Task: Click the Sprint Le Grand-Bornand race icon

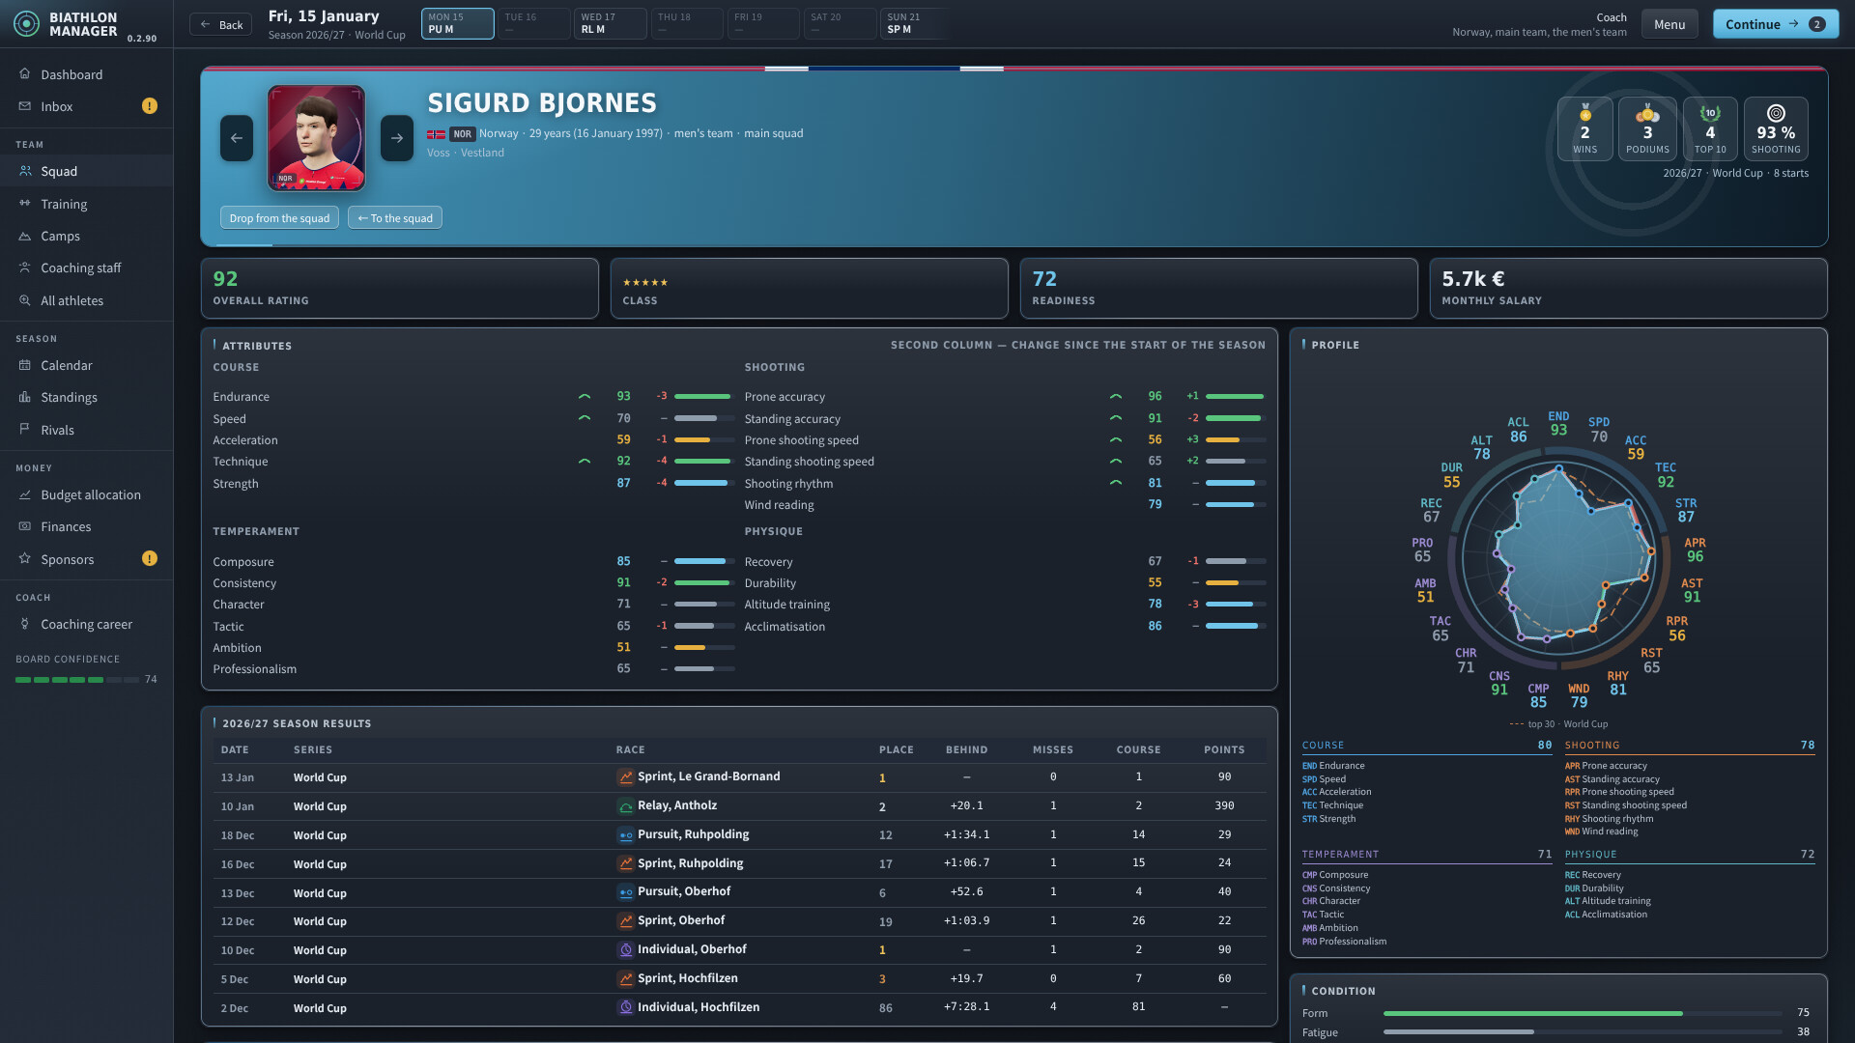Action: pos(626,776)
